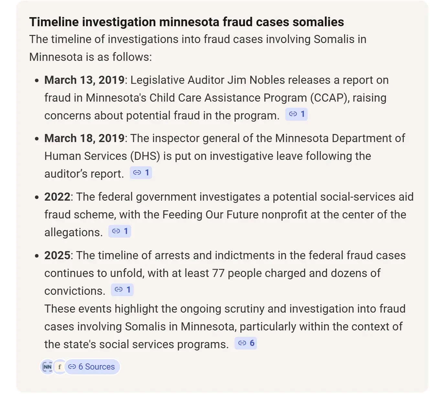439x399 pixels.
Task: Expand the 6 Sources list
Action: point(96,367)
